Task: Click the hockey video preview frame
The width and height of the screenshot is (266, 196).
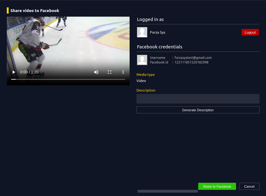Action: pos(68,43)
